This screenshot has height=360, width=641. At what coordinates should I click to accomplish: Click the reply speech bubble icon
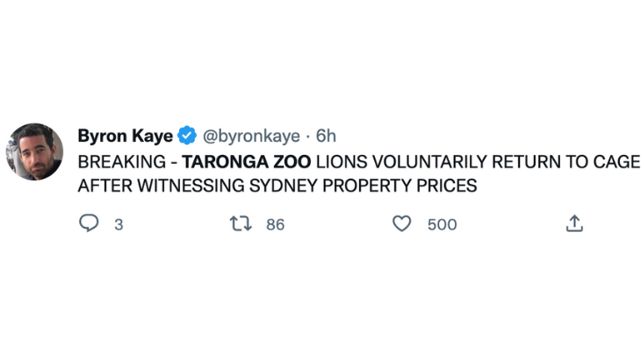coord(89,223)
